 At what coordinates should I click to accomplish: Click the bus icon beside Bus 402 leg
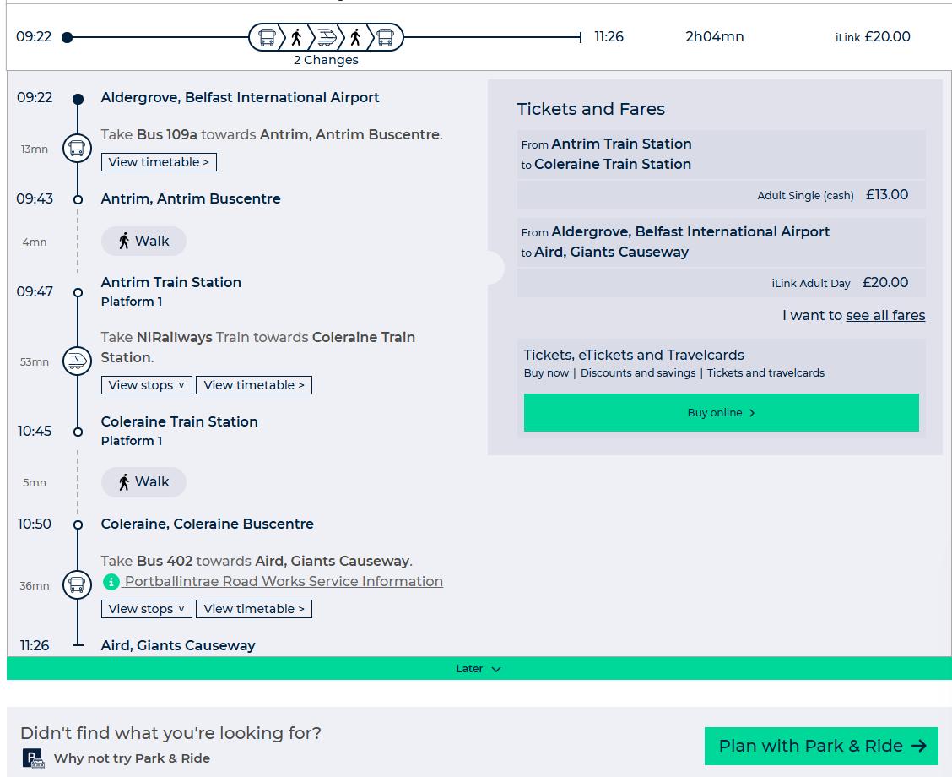tap(77, 585)
